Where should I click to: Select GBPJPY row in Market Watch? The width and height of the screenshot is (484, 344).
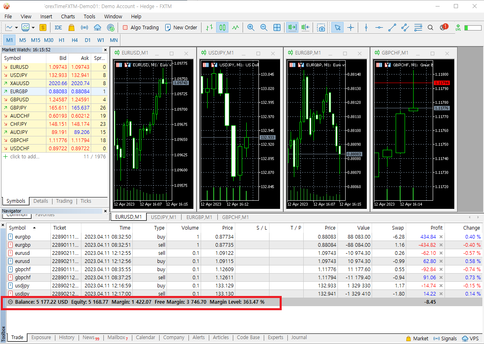pyautogui.click(x=55, y=108)
